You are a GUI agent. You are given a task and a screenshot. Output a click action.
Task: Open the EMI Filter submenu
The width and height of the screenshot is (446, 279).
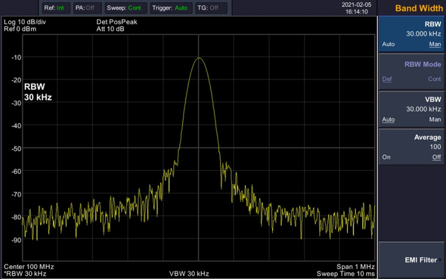(412, 260)
